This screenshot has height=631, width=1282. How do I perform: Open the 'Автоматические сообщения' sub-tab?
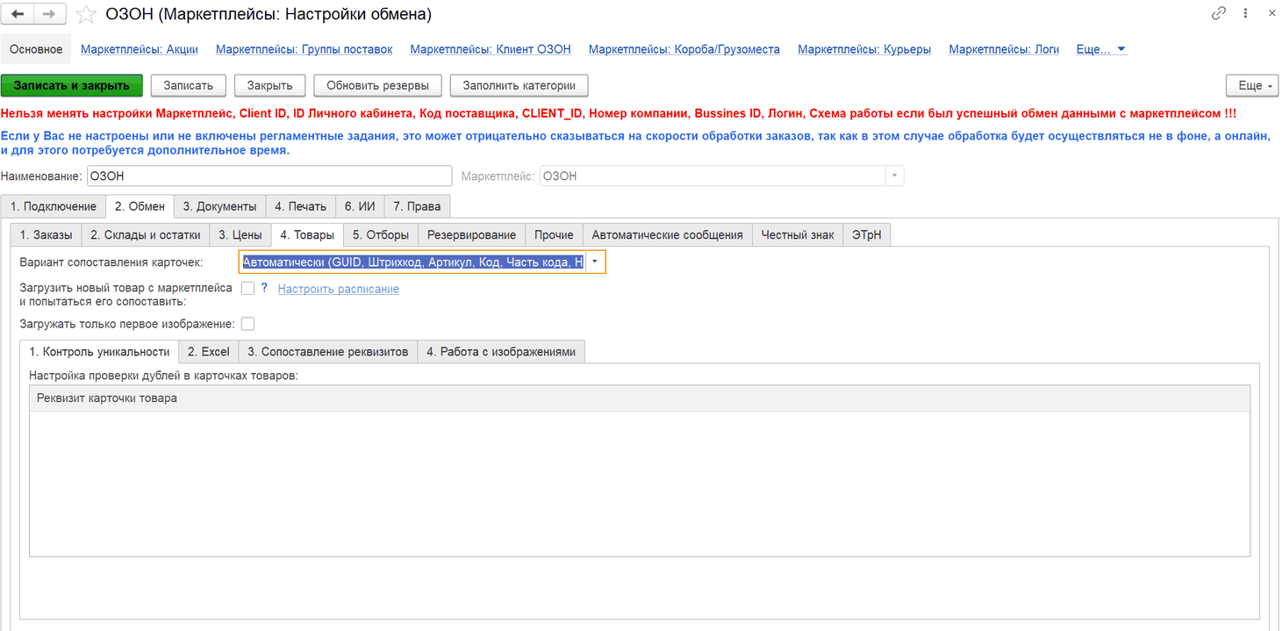click(667, 234)
